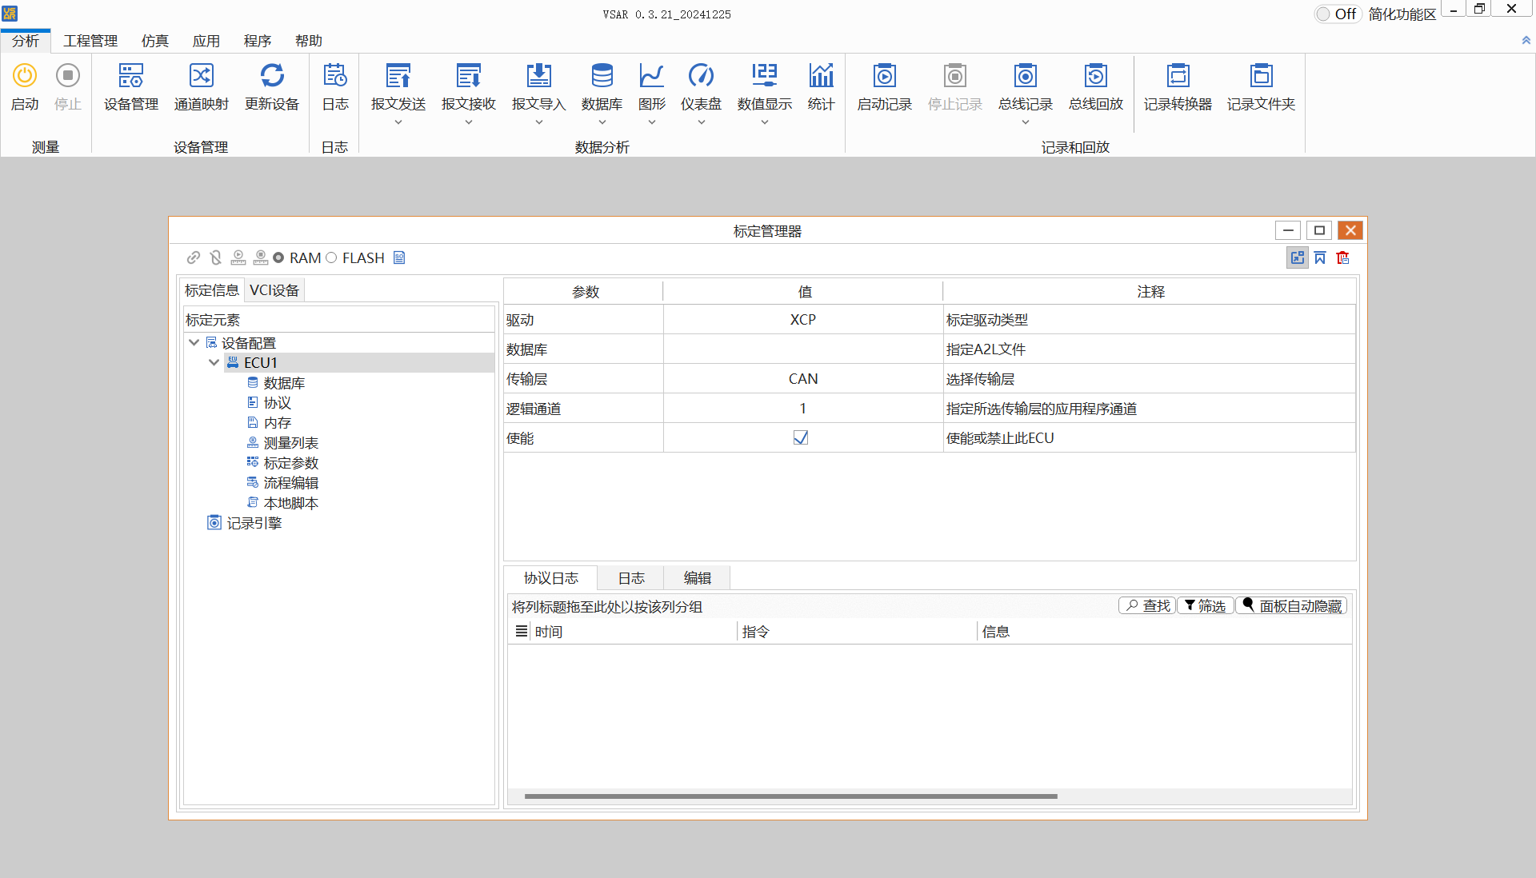Screen dimensions: 1536x878
Task: Open the 仿真 ribbon tab
Action: (155, 41)
